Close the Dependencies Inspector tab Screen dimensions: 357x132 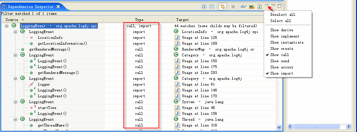point(58,7)
